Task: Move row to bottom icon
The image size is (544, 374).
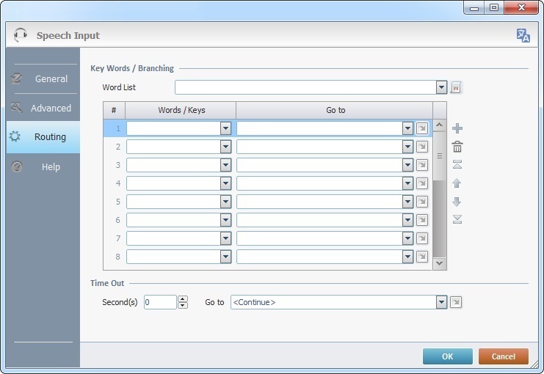Action: (457, 219)
